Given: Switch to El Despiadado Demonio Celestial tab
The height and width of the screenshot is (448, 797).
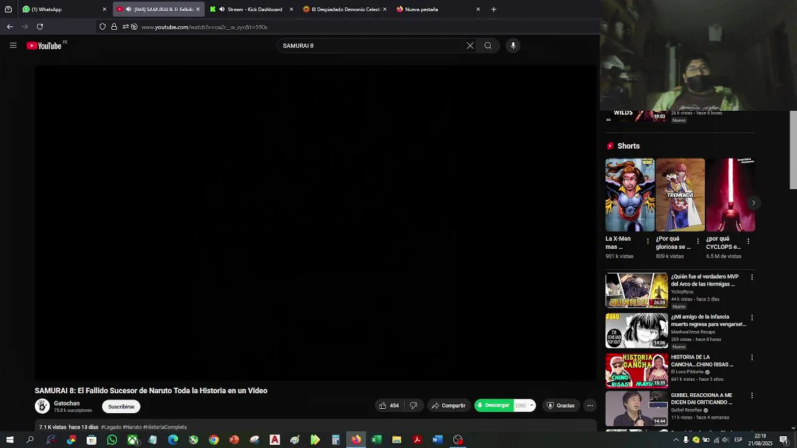Looking at the screenshot, I should 346,9.
